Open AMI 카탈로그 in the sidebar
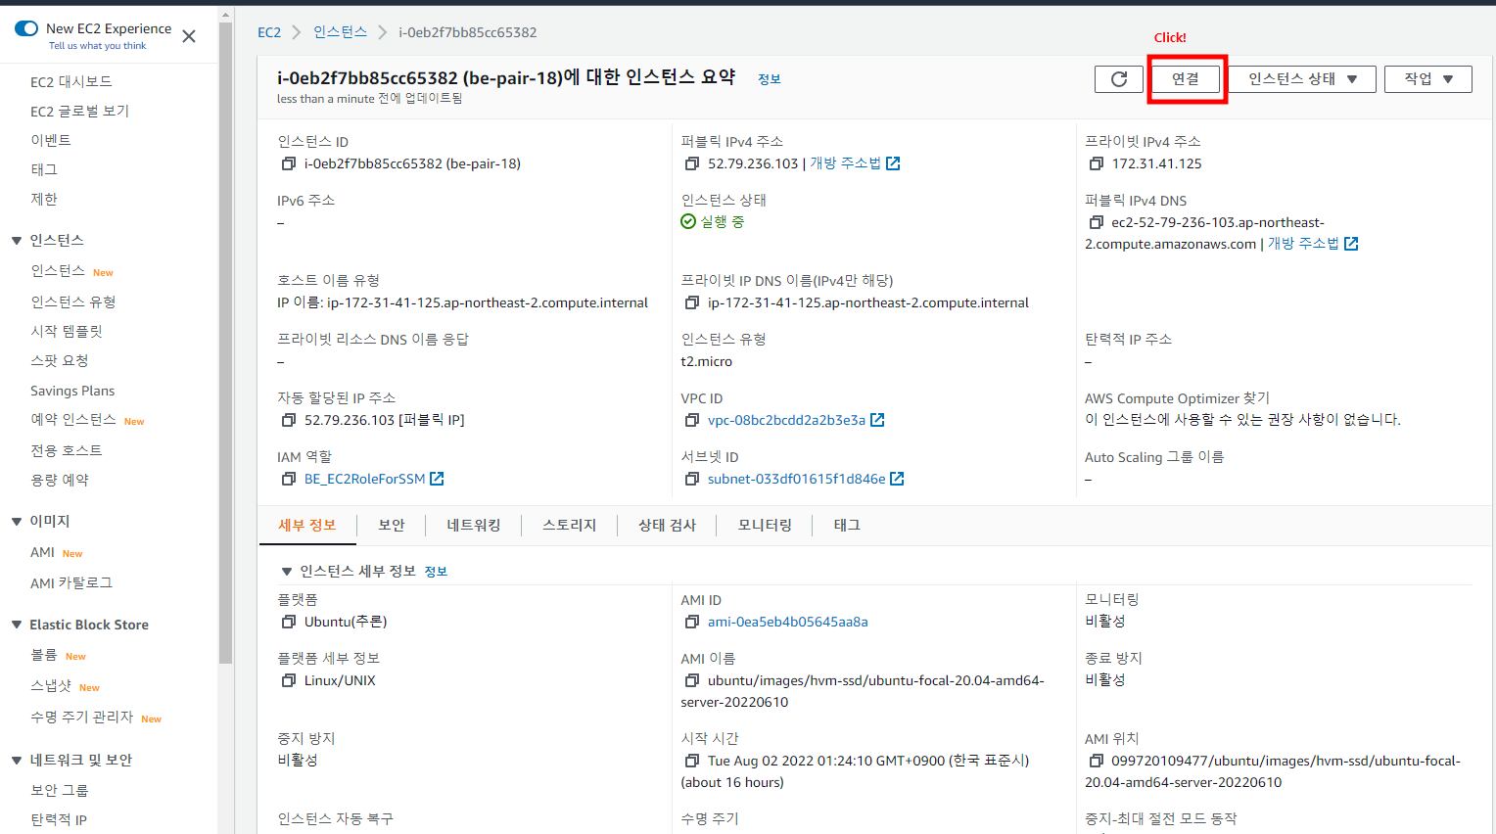Image resolution: width=1496 pixels, height=834 pixels. coord(71,583)
